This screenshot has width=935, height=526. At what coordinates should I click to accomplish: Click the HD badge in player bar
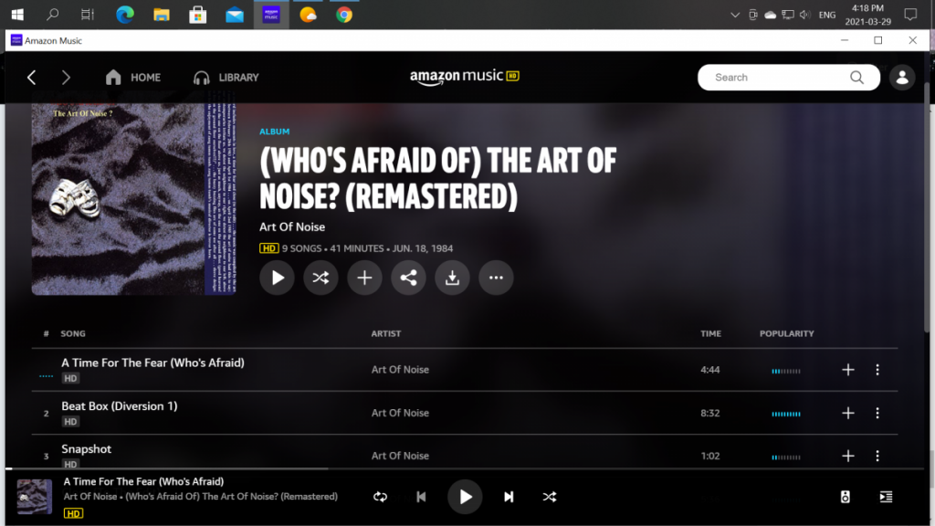73,513
